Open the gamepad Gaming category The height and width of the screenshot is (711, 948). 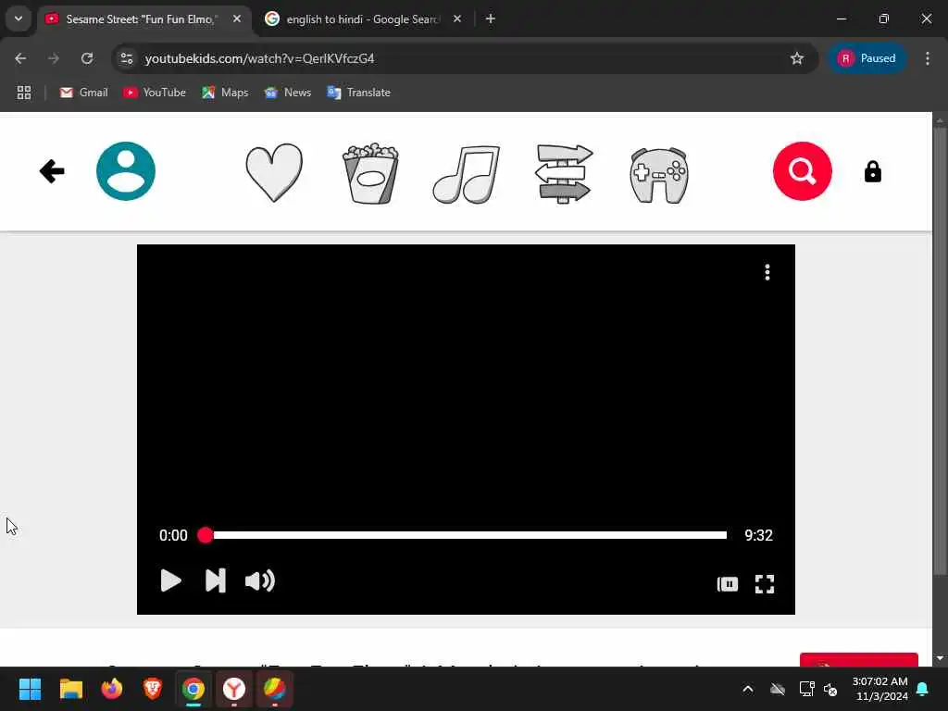(x=659, y=175)
